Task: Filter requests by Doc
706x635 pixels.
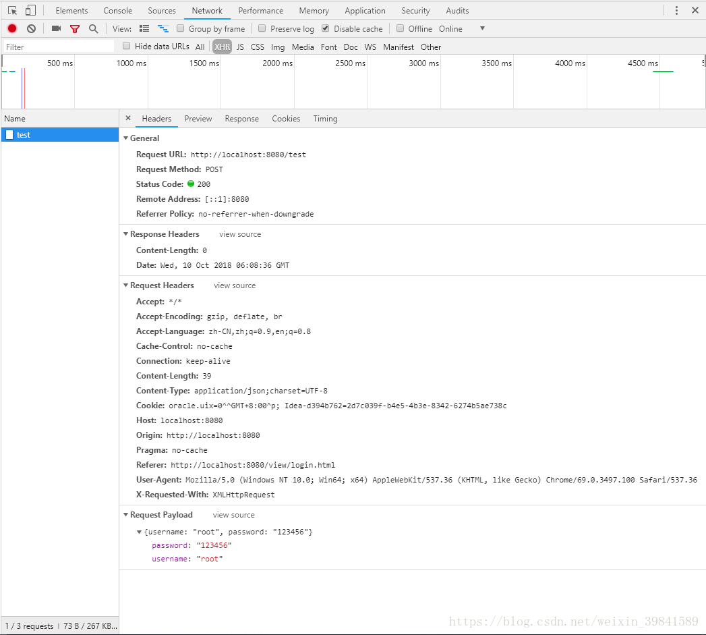Action: pyautogui.click(x=351, y=47)
